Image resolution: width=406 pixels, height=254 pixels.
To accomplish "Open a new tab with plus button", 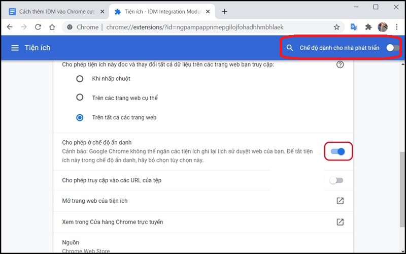I will pos(224,12).
